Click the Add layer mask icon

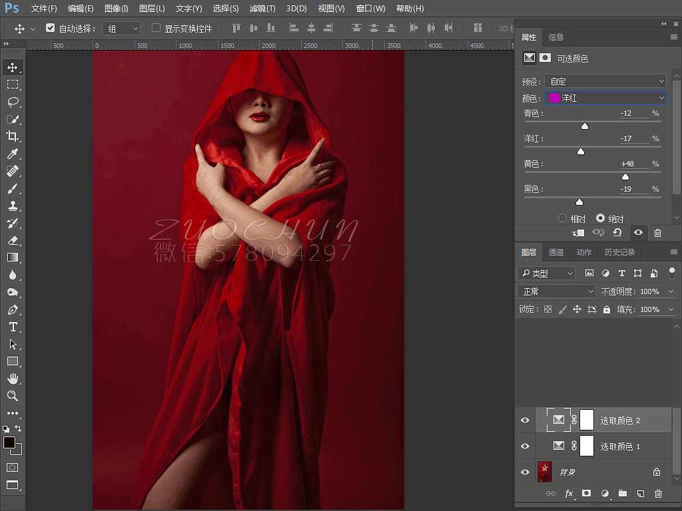click(585, 493)
